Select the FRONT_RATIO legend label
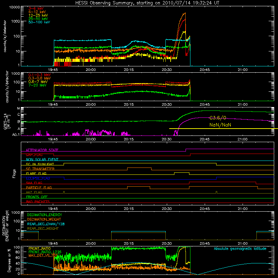 coord(40,248)
